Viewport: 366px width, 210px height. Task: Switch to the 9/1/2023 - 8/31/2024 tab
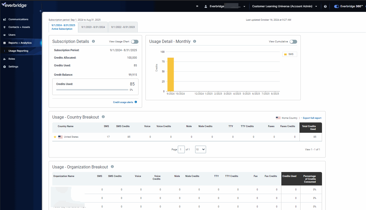point(93,27)
